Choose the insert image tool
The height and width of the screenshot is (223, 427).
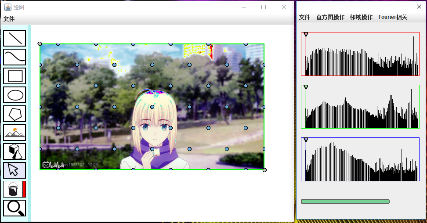(14, 133)
